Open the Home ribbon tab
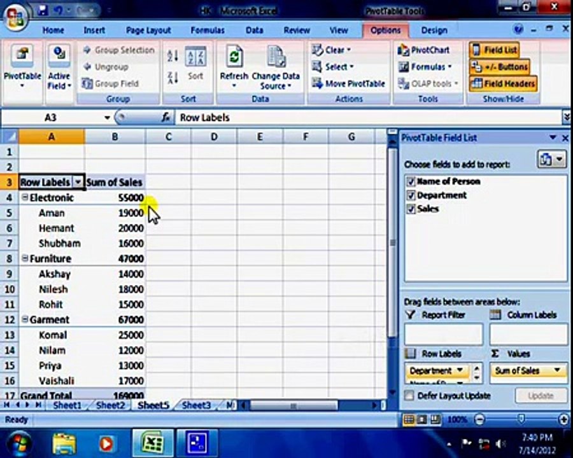 [x=53, y=31]
